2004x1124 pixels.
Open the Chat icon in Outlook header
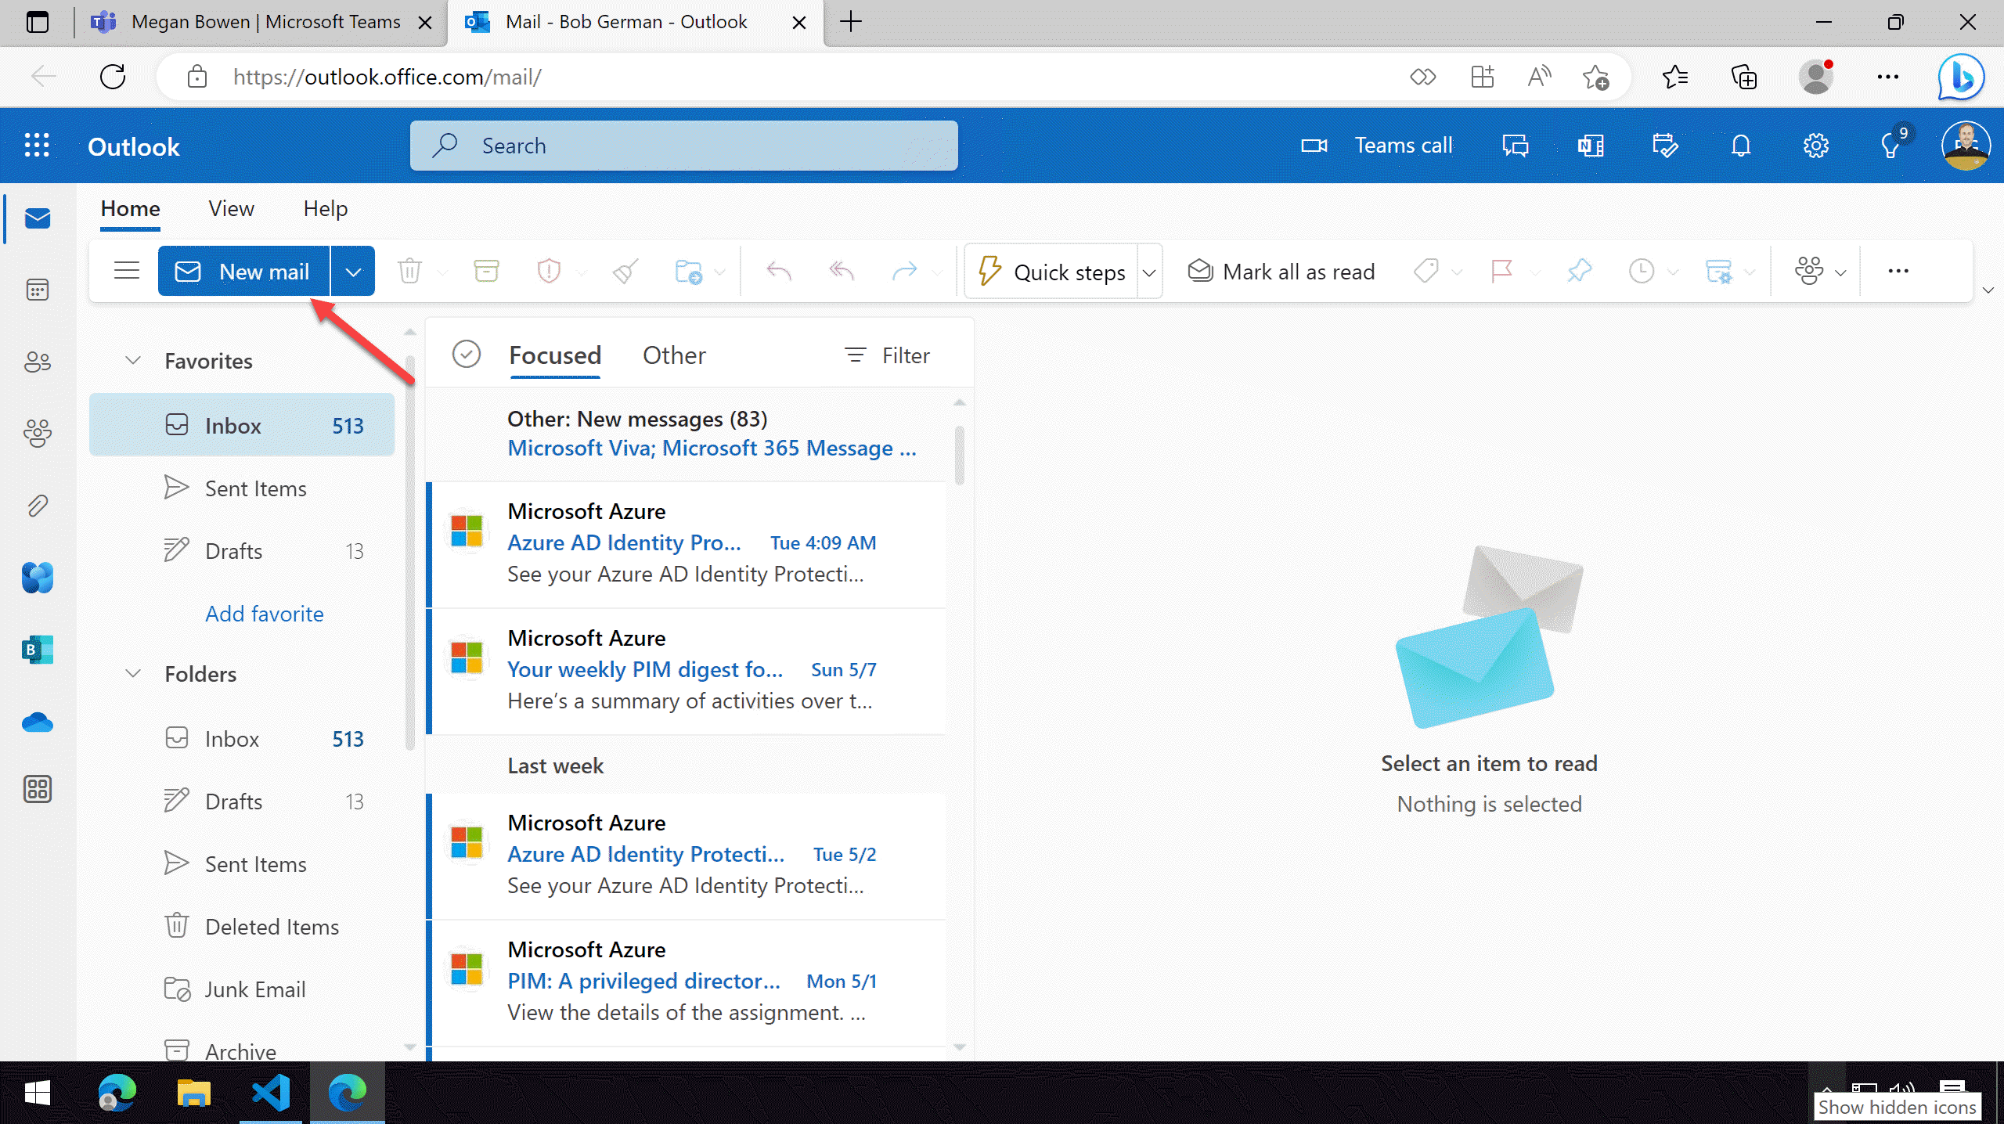coord(1516,146)
